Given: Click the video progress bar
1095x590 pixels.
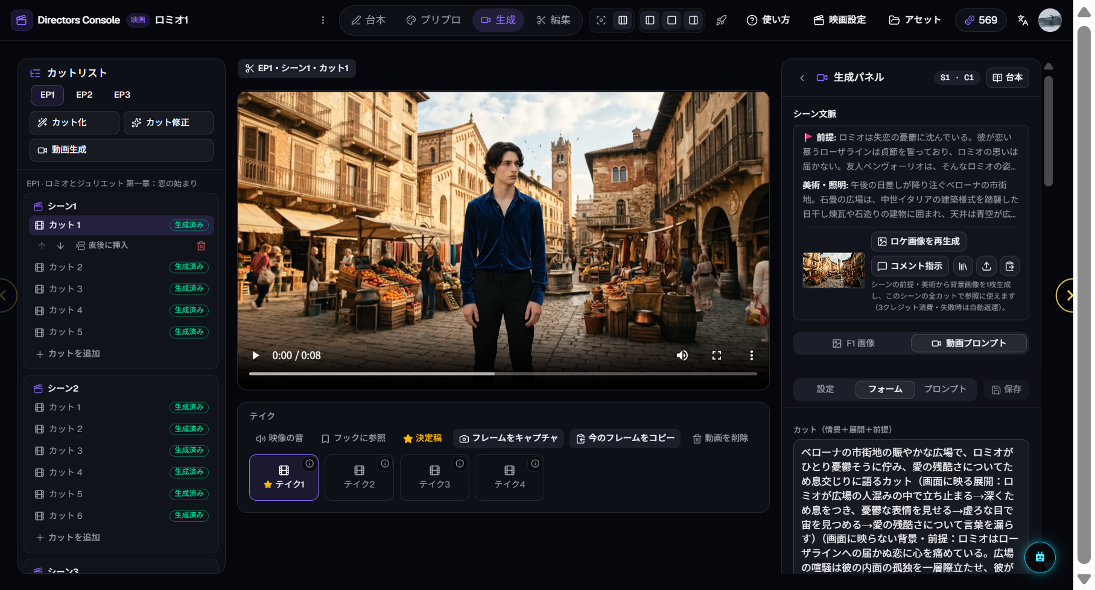Looking at the screenshot, I should pos(503,374).
